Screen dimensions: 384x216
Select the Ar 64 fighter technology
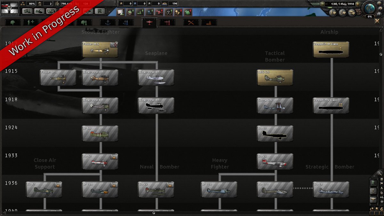100,133
